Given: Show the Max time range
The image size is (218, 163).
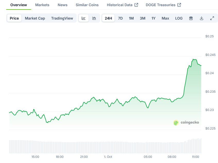Looking at the screenshot, I should [165, 18].
